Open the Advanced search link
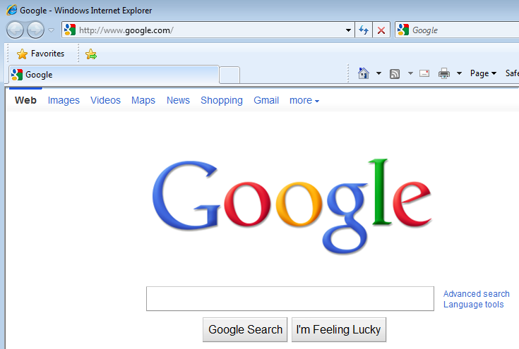This screenshot has width=519, height=349. click(477, 293)
